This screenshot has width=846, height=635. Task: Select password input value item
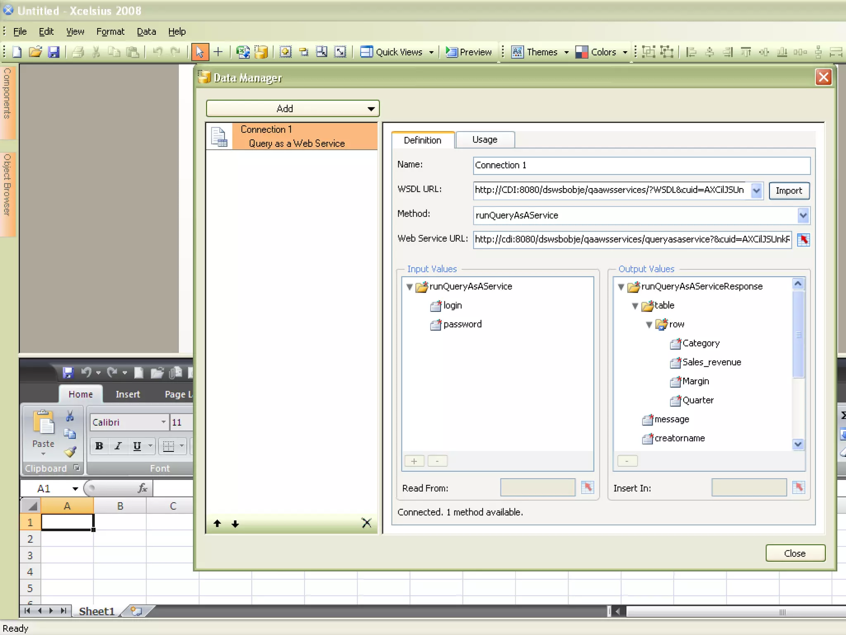click(x=456, y=325)
